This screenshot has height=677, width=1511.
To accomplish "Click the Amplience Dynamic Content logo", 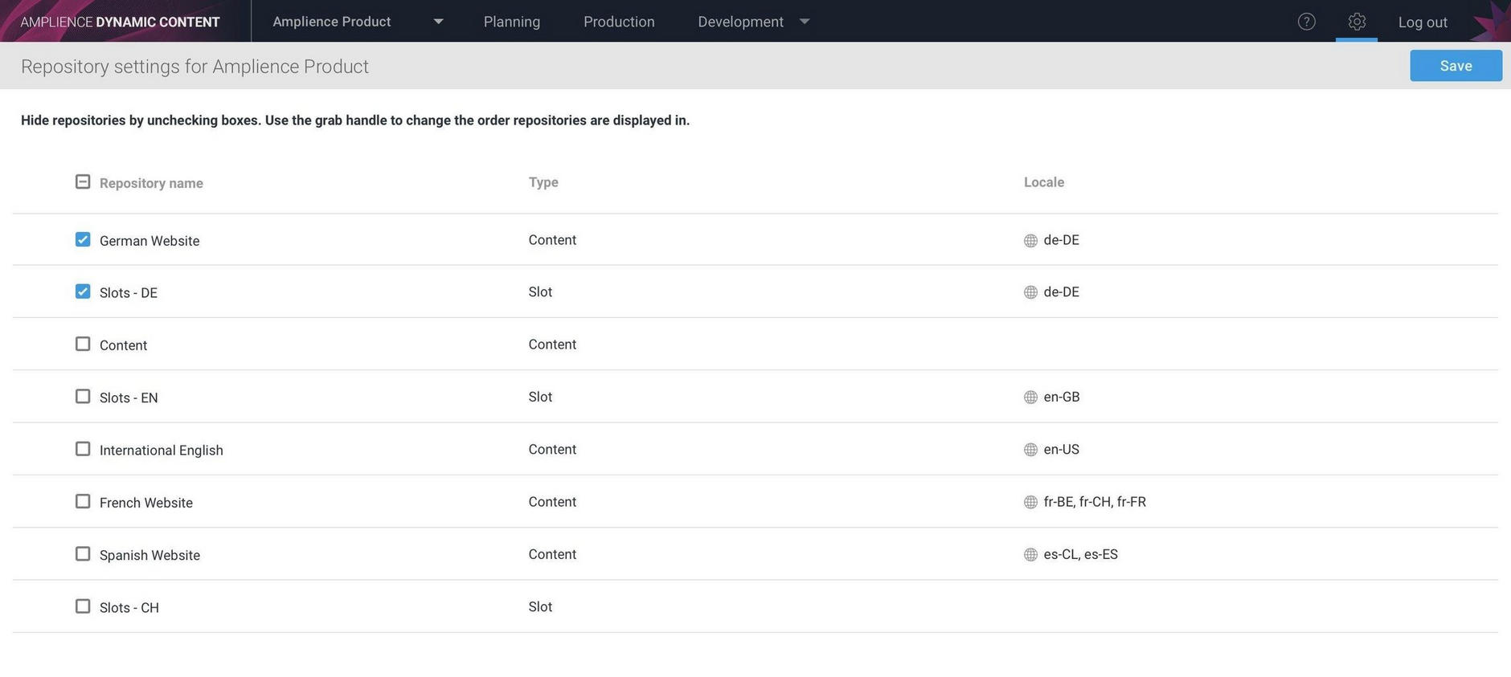I will click(x=120, y=22).
